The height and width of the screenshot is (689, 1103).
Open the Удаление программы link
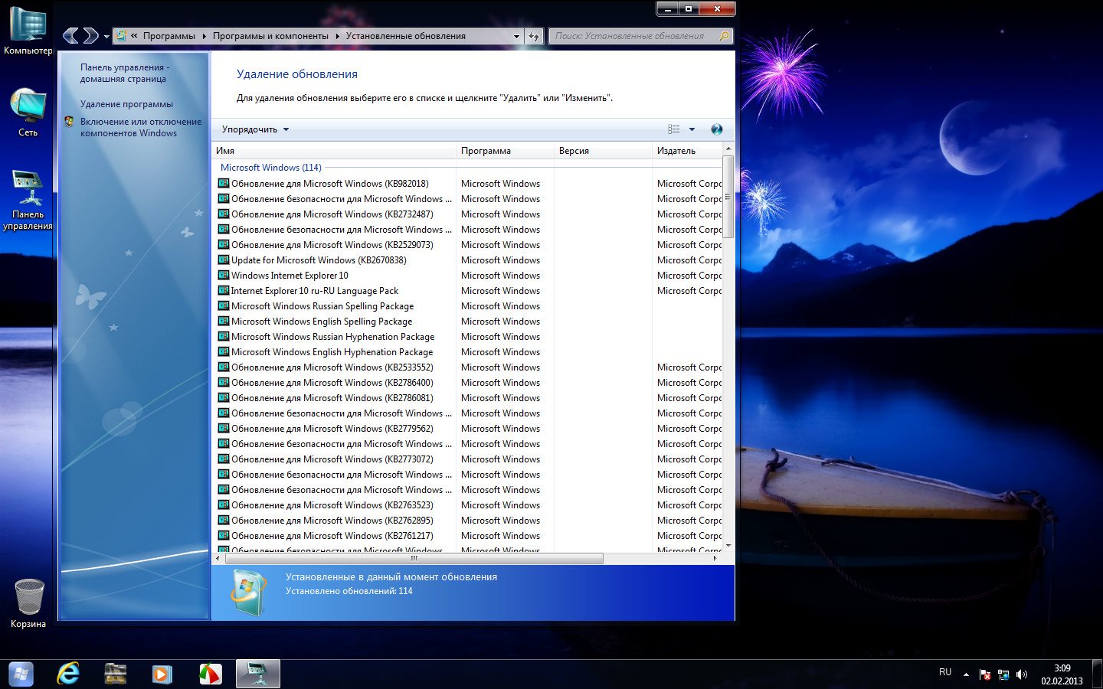[x=126, y=104]
